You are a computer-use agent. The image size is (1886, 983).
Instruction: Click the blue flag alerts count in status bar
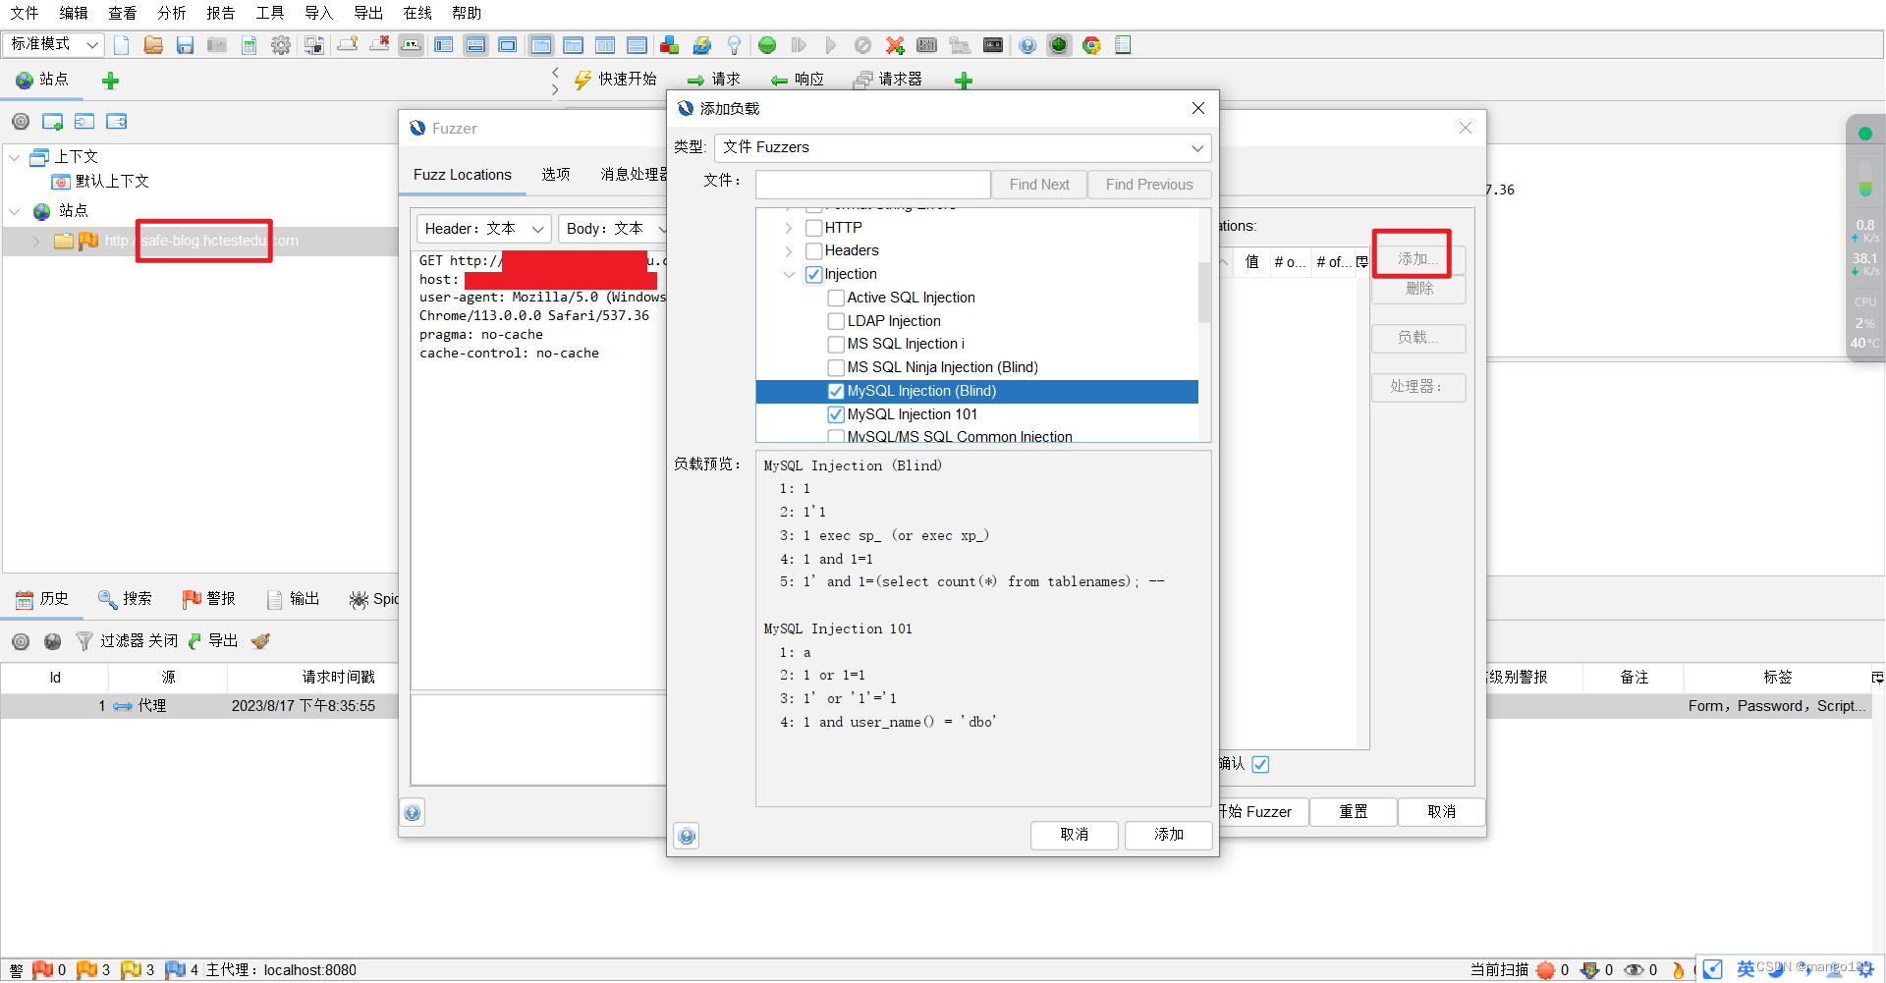(x=183, y=970)
